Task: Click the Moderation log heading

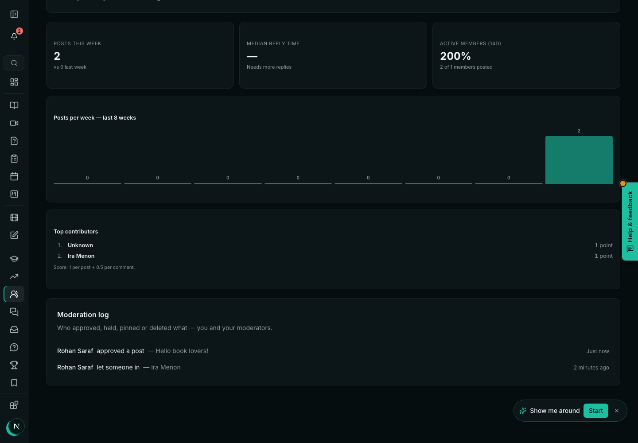Action: 83,315
